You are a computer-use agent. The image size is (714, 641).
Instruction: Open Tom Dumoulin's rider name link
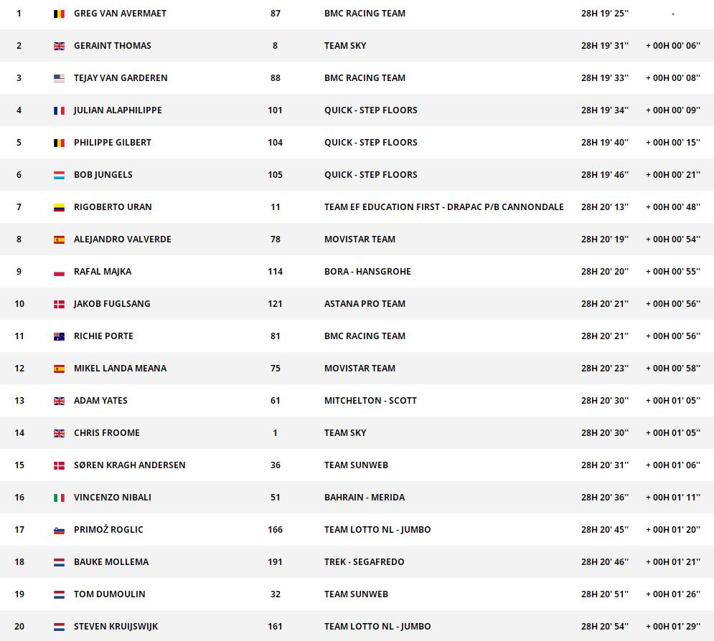(109, 594)
